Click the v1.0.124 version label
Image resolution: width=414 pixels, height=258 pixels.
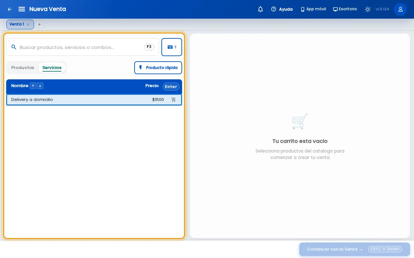[382, 9]
